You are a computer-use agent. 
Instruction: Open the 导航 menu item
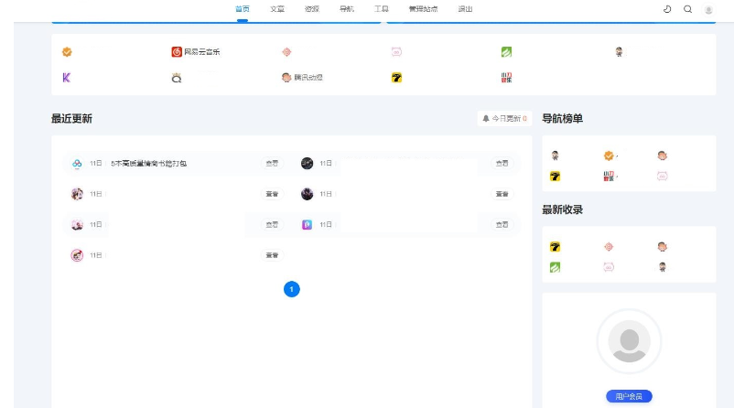point(347,9)
